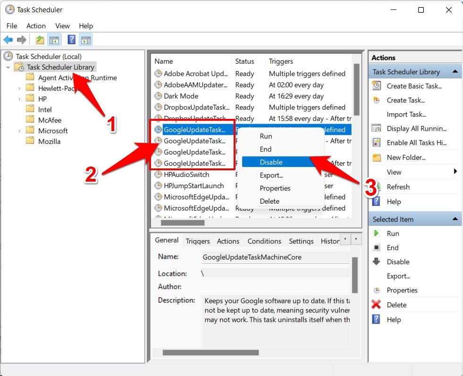Image resolution: width=463 pixels, height=376 pixels.
Task: Click the Create Basic Task action
Action: pos(414,86)
